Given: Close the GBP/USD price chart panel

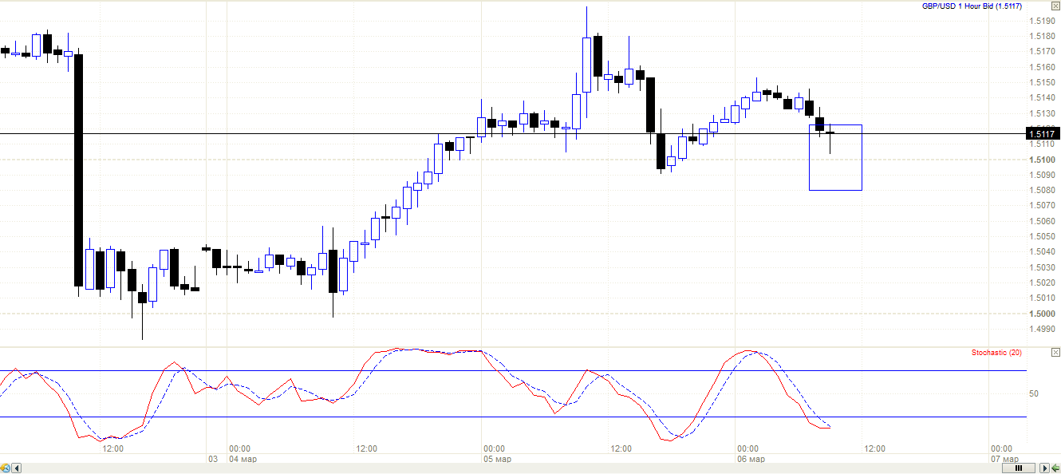Looking at the screenshot, I should pyautogui.click(x=1055, y=6).
